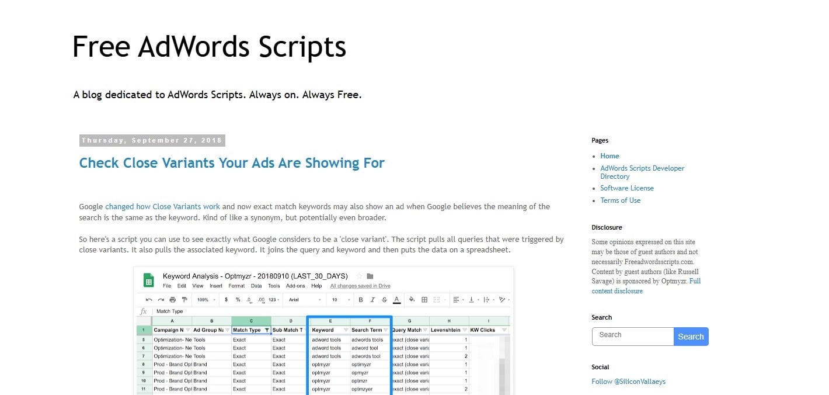Open the Search Term column filter arrow
This screenshot has height=395, width=829.
tap(386, 330)
